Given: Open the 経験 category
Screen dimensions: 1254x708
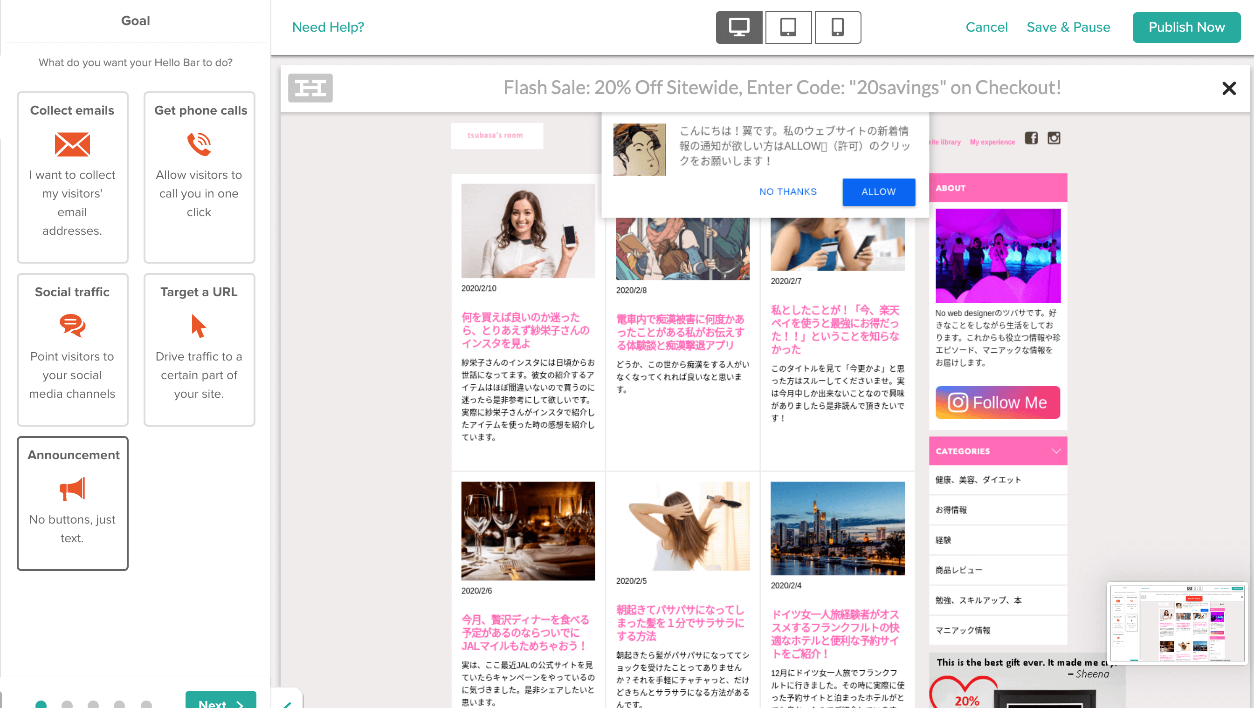Looking at the screenshot, I should pyautogui.click(x=998, y=540).
